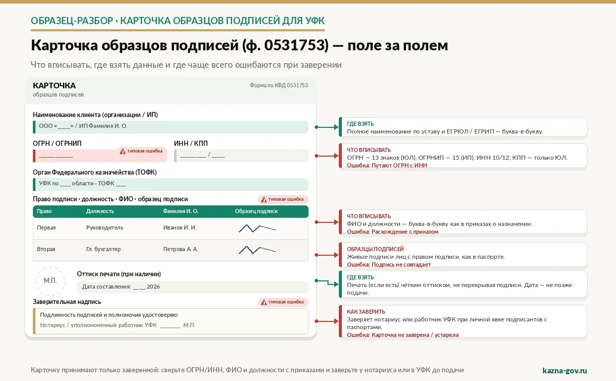Click Петрова's signature sample squiggle
The height and width of the screenshot is (381, 616).
pos(257,250)
